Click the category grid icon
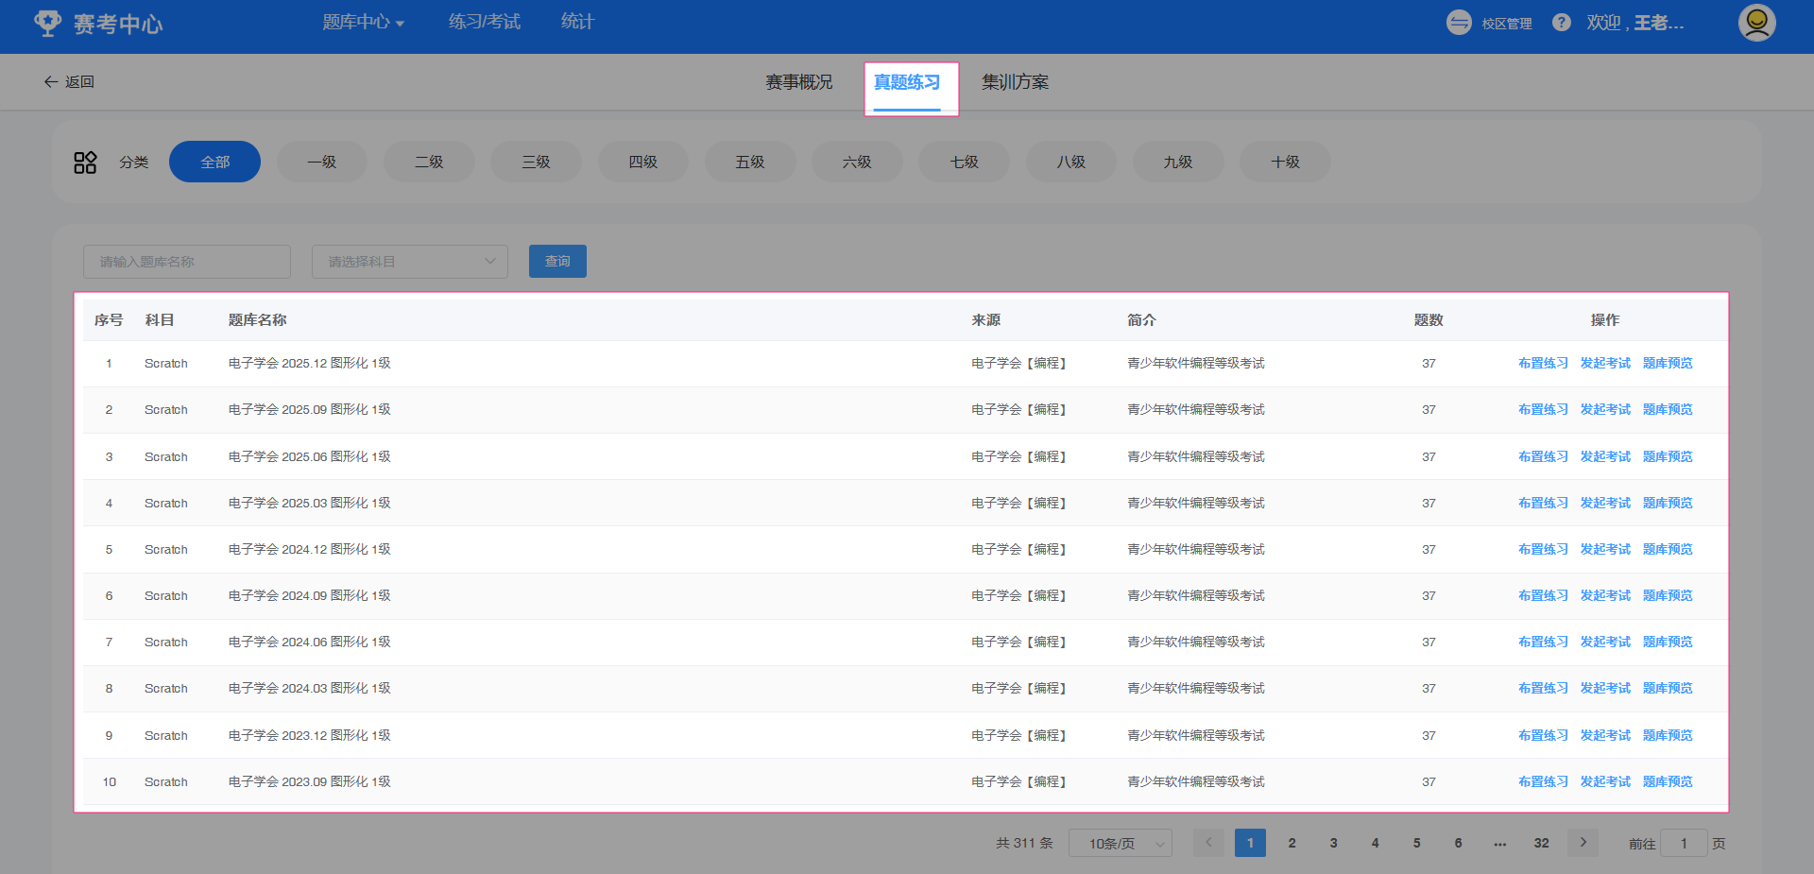Image resolution: width=1814 pixels, height=874 pixels. pyautogui.click(x=85, y=163)
